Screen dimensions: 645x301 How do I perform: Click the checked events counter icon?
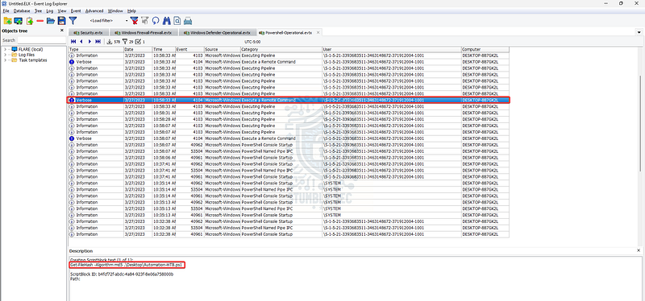[138, 42]
